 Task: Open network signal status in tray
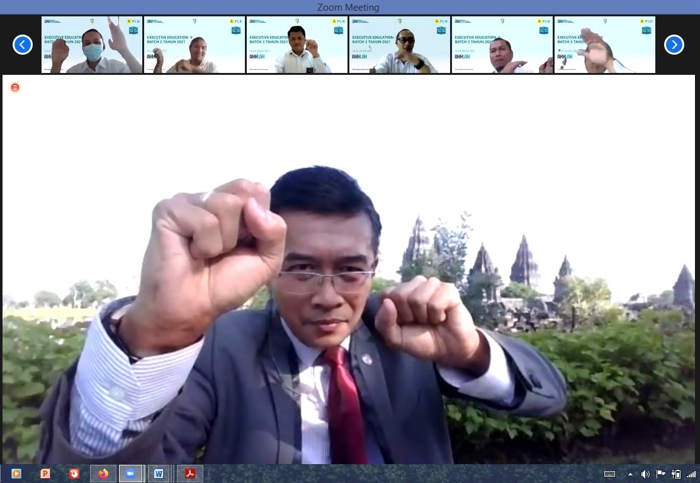pyautogui.click(x=691, y=474)
